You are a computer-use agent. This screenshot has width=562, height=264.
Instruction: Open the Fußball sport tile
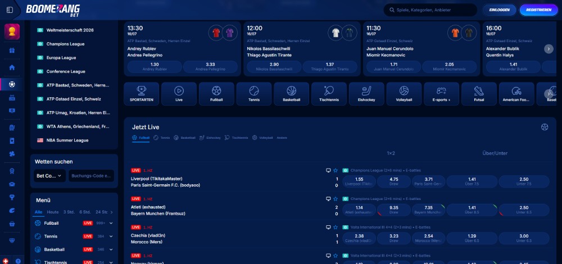click(x=216, y=94)
